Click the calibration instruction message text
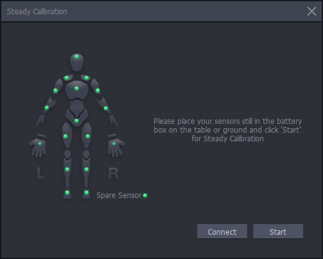This screenshot has width=323, height=259. pyautogui.click(x=228, y=130)
